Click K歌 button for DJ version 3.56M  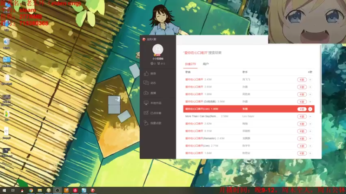pos(302,102)
